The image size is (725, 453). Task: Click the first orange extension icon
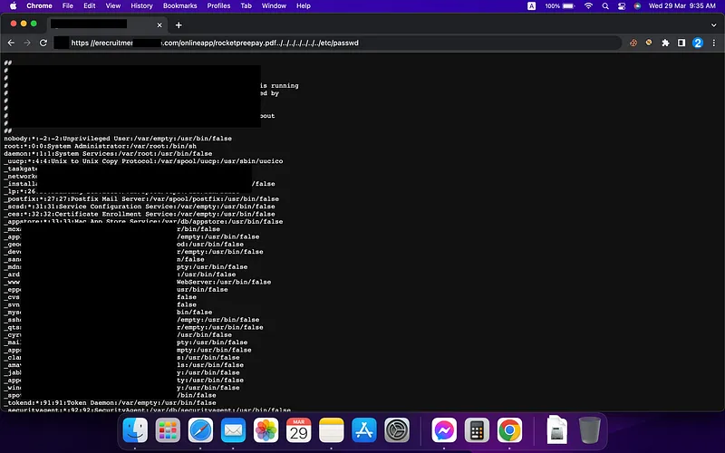(633, 43)
